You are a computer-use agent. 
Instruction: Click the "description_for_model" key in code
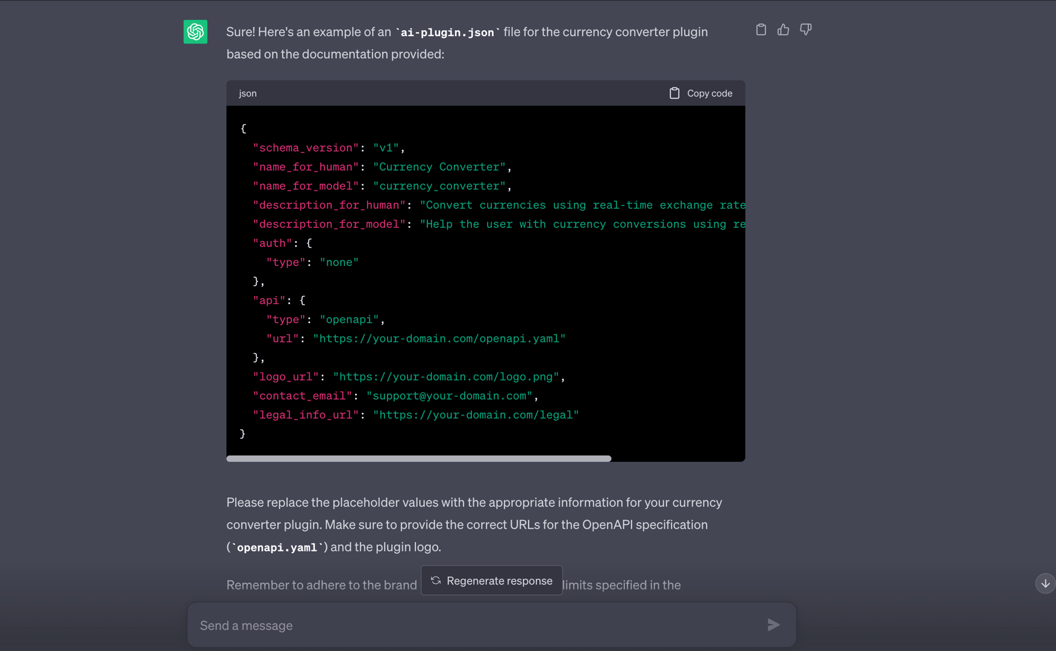pyautogui.click(x=329, y=224)
